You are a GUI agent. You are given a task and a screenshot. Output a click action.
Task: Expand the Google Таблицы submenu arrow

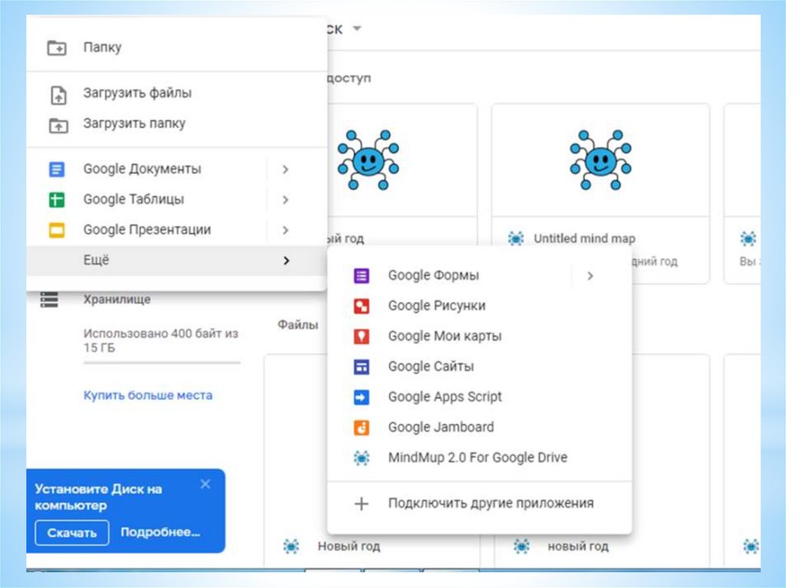[x=285, y=200]
